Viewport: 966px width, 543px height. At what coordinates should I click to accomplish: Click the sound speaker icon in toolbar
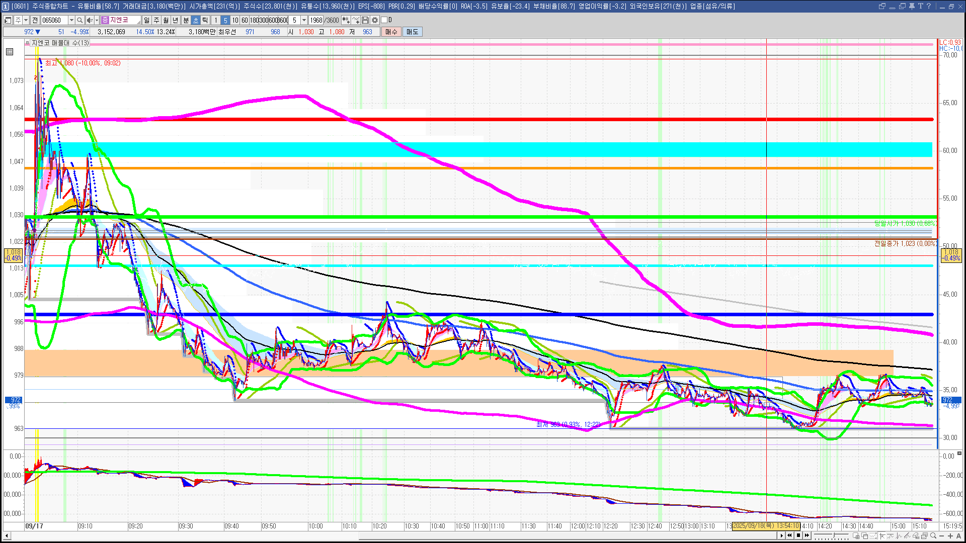tap(89, 20)
